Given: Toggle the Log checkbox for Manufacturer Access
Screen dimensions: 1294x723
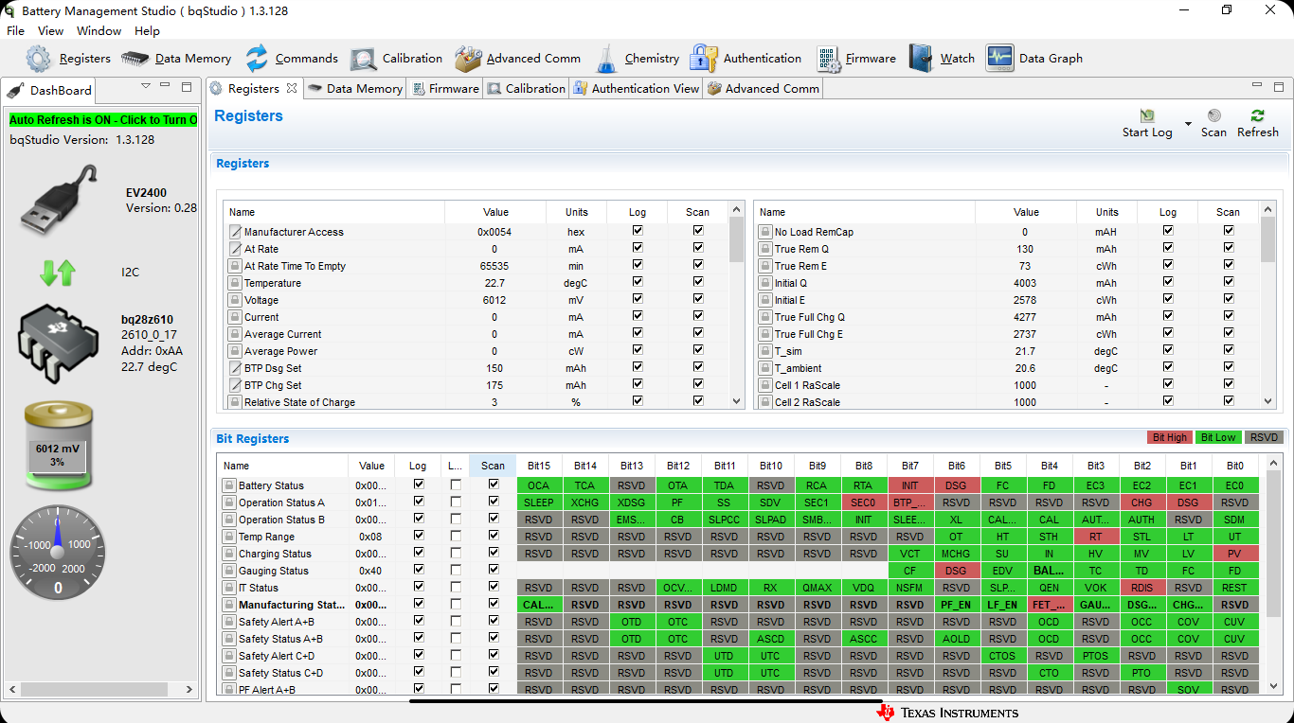Looking at the screenshot, I should (x=638, y=230).
